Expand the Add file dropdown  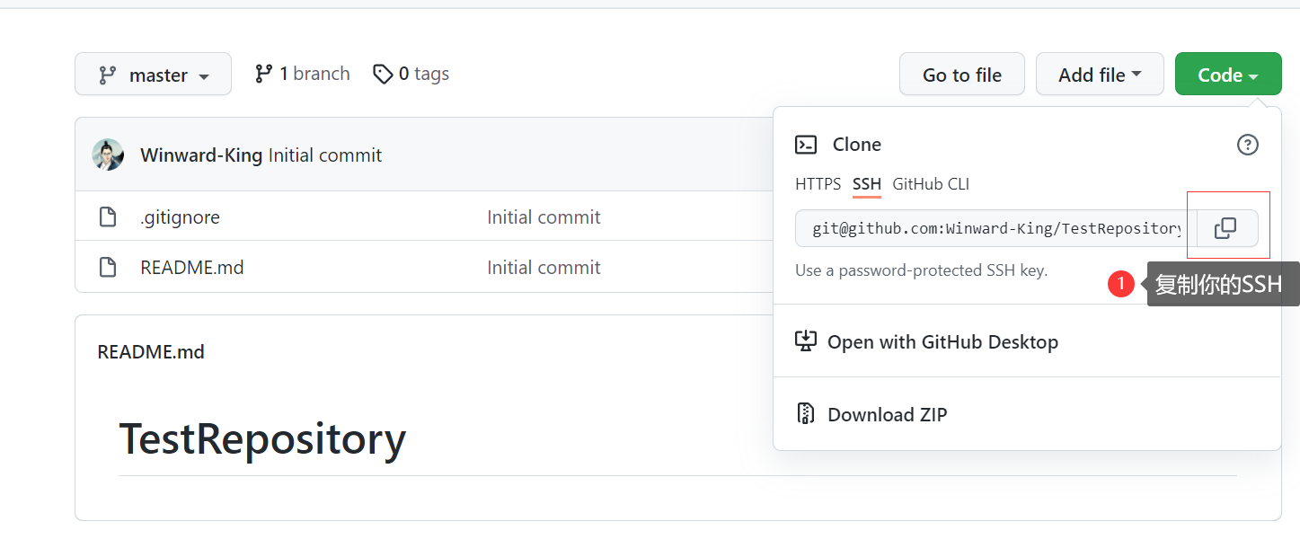[x=1099, y=75]
